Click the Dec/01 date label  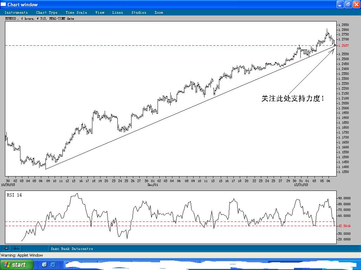153,185
